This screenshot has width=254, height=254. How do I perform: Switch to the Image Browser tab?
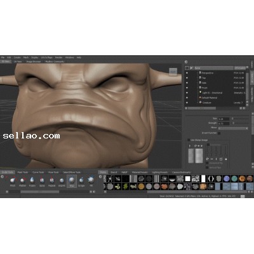point(34,62)
